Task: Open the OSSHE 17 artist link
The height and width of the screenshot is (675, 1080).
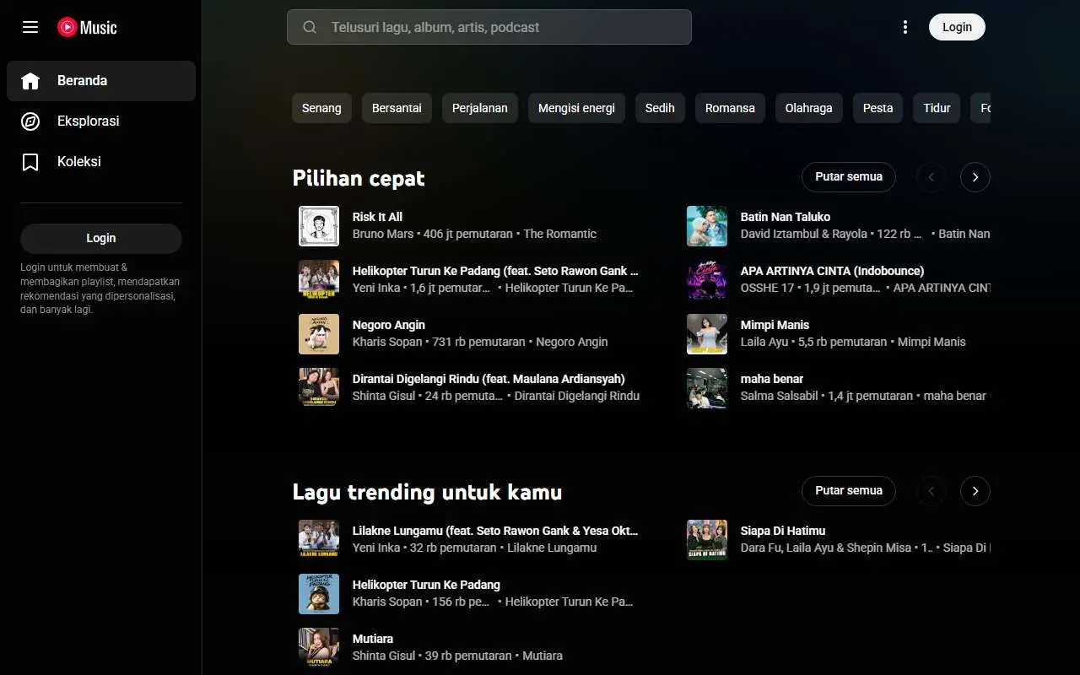Action: (768, 288)
